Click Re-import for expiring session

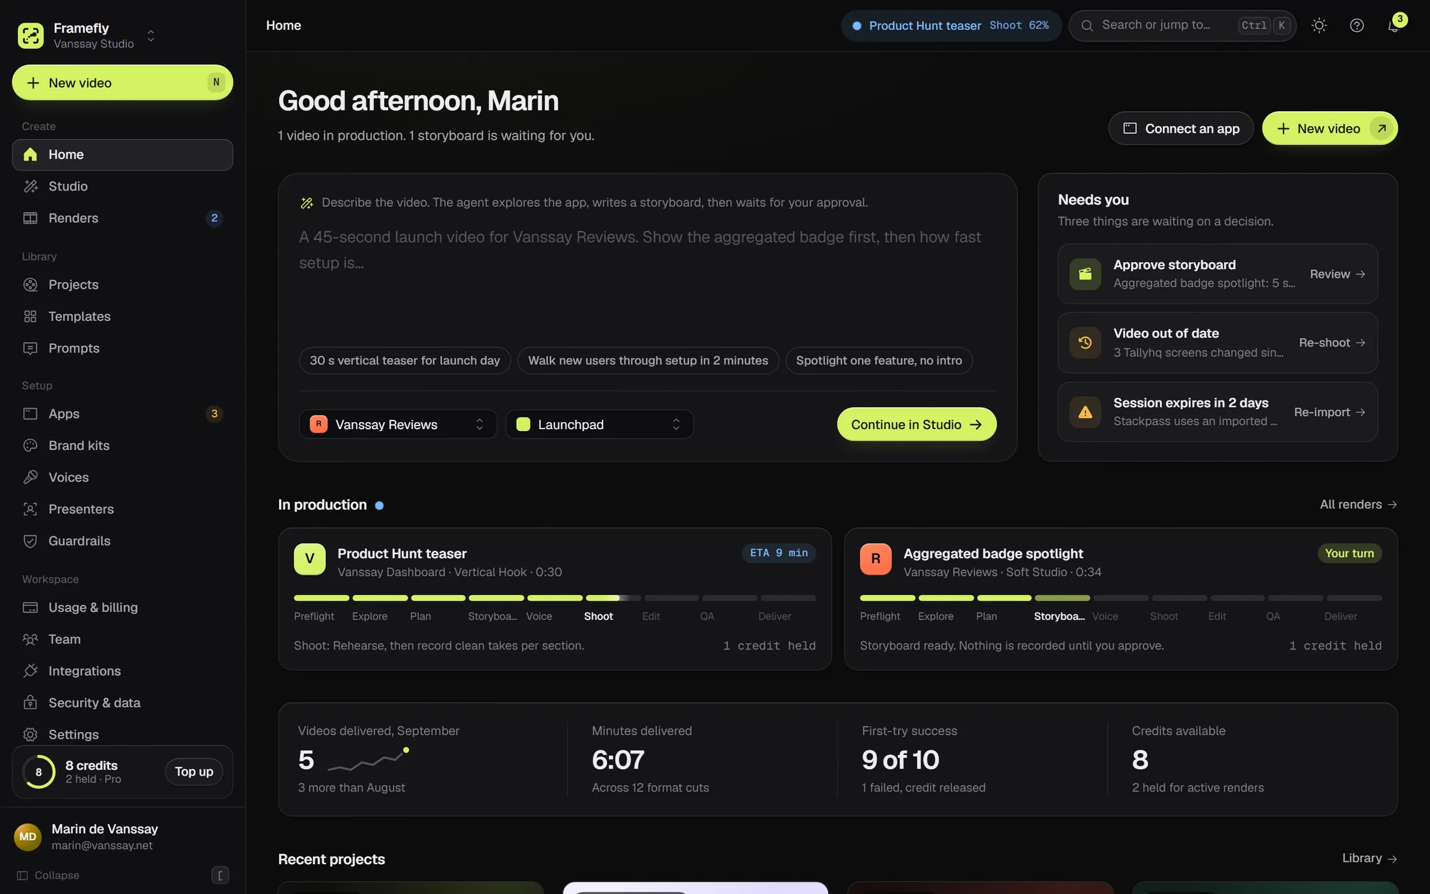pos(1329,412)
